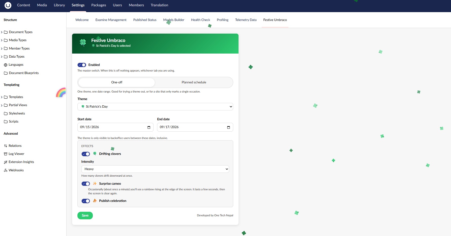Open the Translation section
The height and width of the screenshot is (236, 451).
[x=159, y=5]
